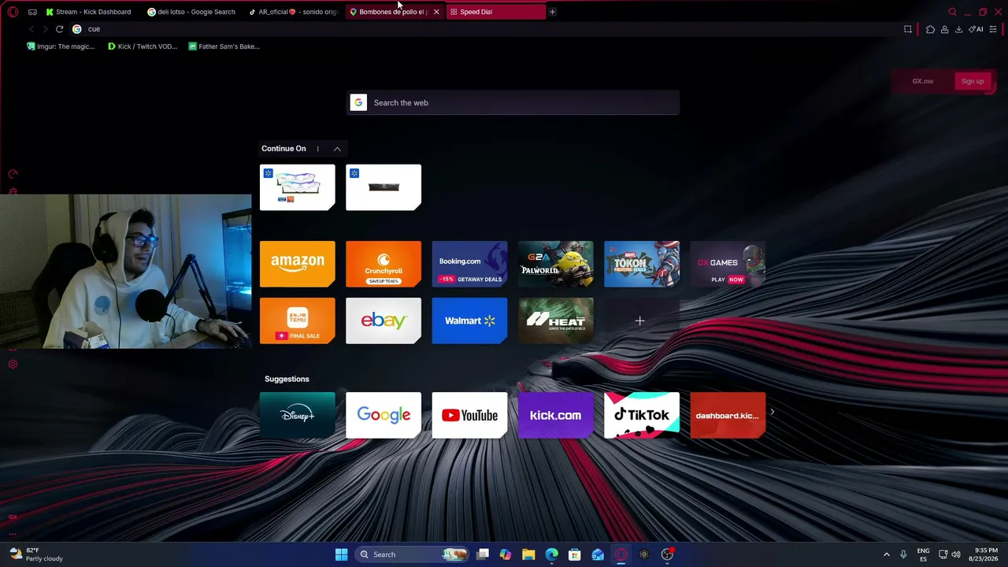Switch the ENG ES input language
The width and height of the screenshot is (1008, 567).
(x=923, y=554)
